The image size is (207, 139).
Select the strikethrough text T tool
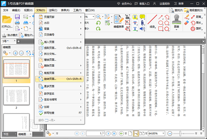[135, 23]
